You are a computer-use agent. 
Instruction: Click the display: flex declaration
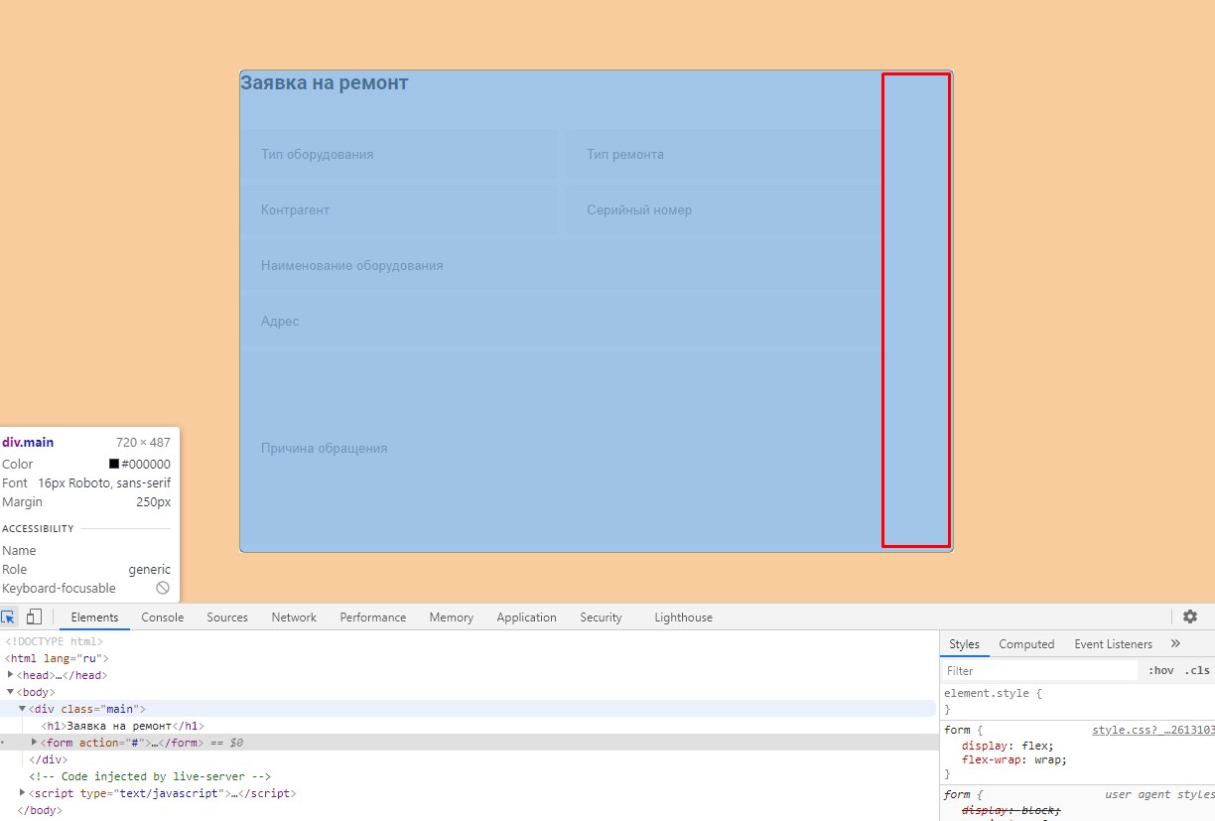[1008, 746]
